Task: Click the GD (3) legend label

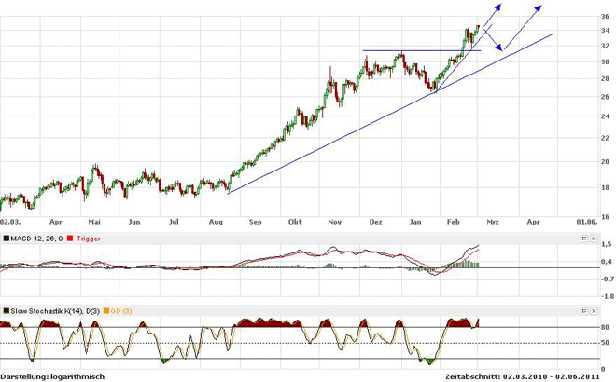Action: tap(119, 310)
